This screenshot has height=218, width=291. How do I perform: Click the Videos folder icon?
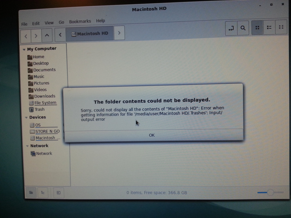31,90
